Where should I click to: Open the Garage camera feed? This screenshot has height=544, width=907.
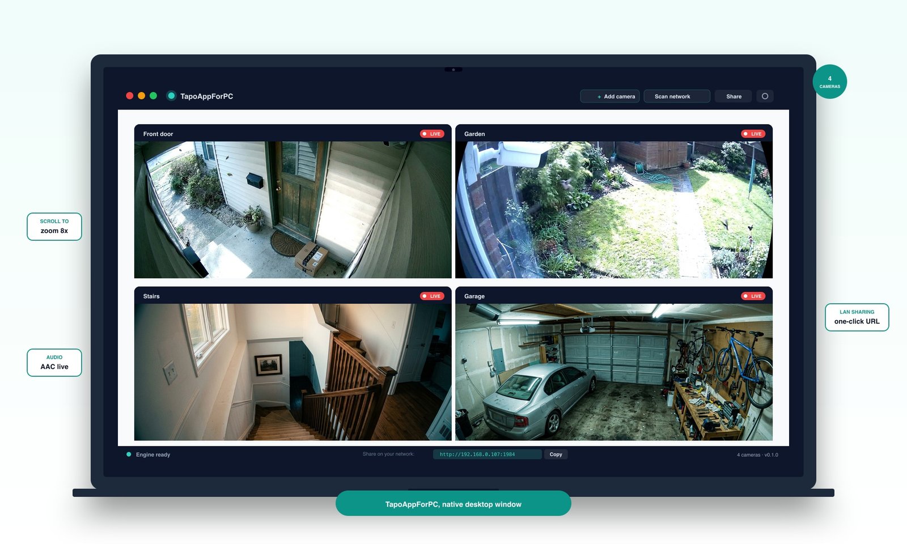coord(614,372)
